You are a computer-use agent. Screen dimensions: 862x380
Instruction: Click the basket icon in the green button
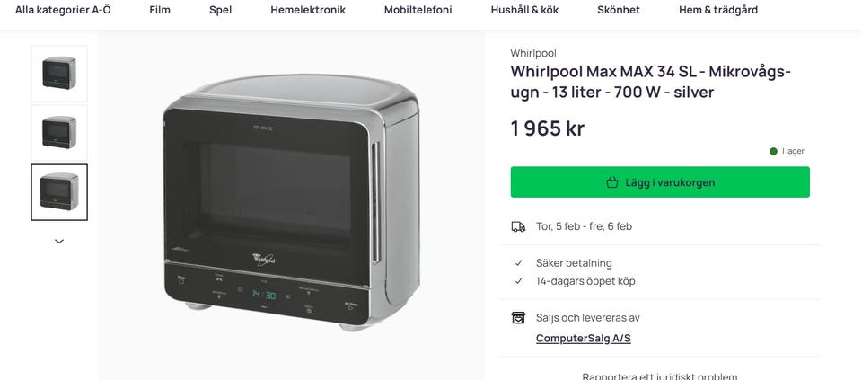[611, 182]
